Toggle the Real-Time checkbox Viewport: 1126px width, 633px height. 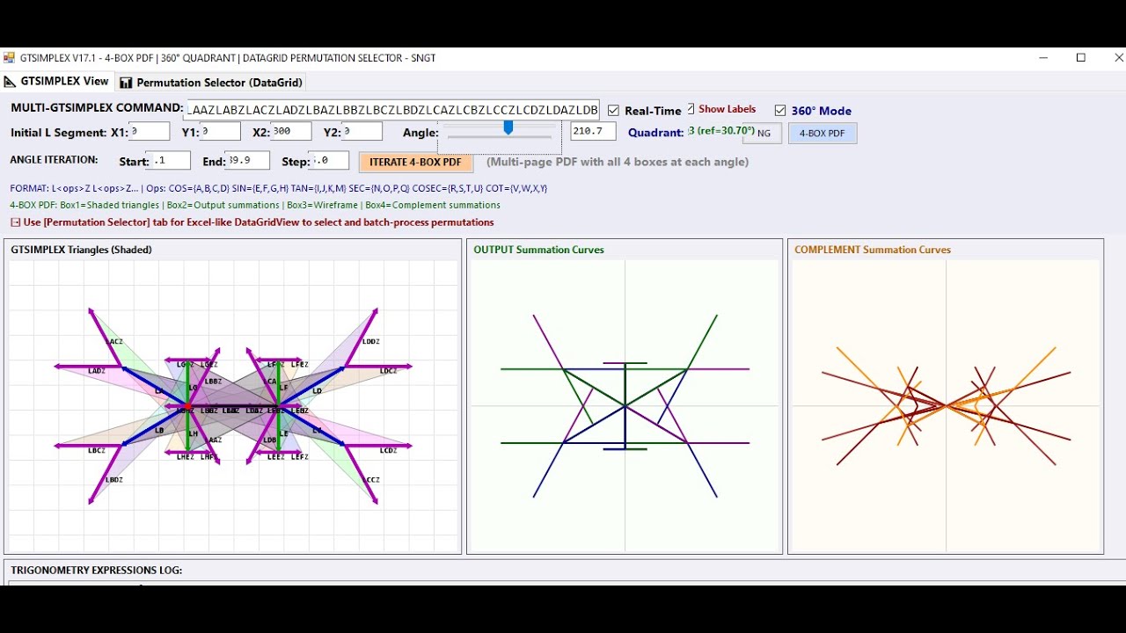coord(614,111)
